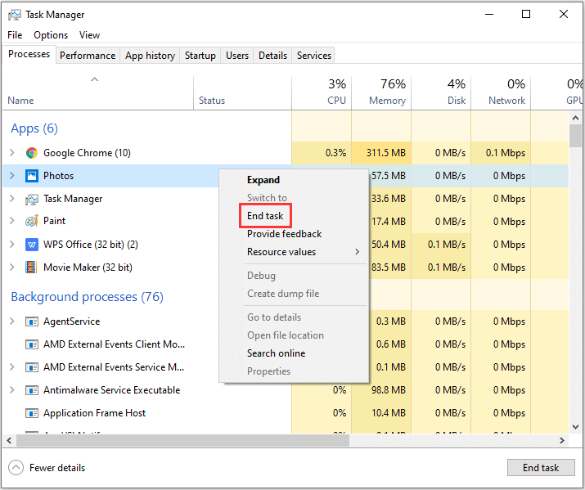Viewport: 585px width, 490px height.
Task: Expand the Google Chrome process group
Action: 11,153
